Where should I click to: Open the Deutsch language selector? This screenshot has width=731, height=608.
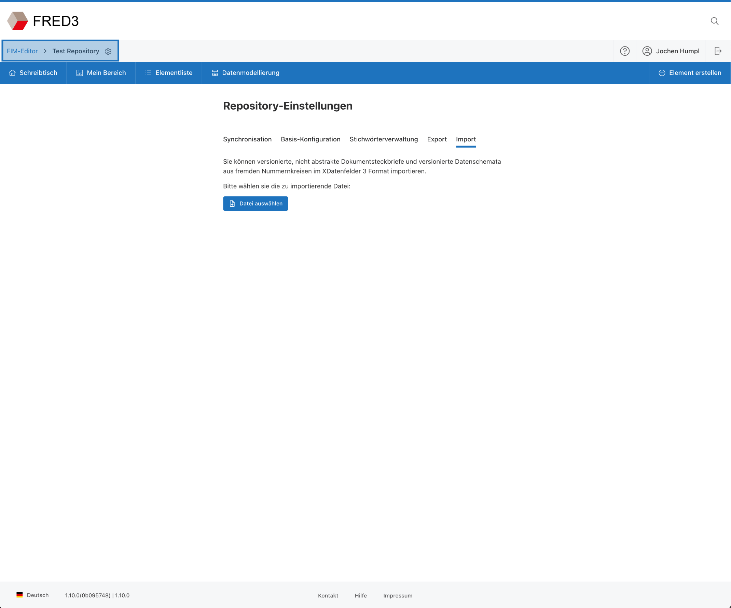pos(38,595)
